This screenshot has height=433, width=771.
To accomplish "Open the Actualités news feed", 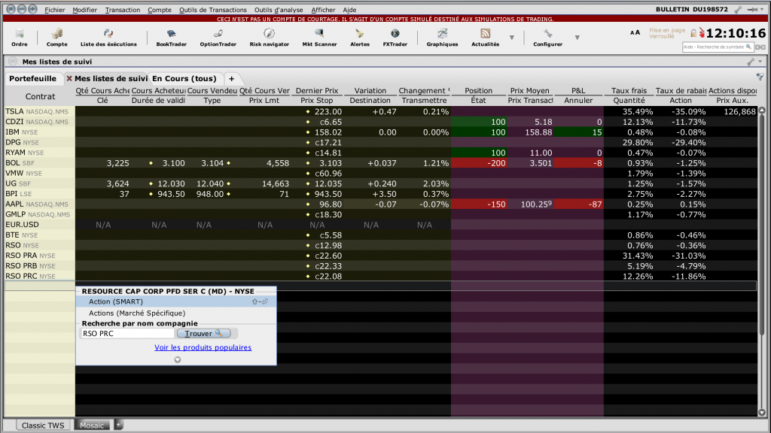I will [x=485, y=38].
